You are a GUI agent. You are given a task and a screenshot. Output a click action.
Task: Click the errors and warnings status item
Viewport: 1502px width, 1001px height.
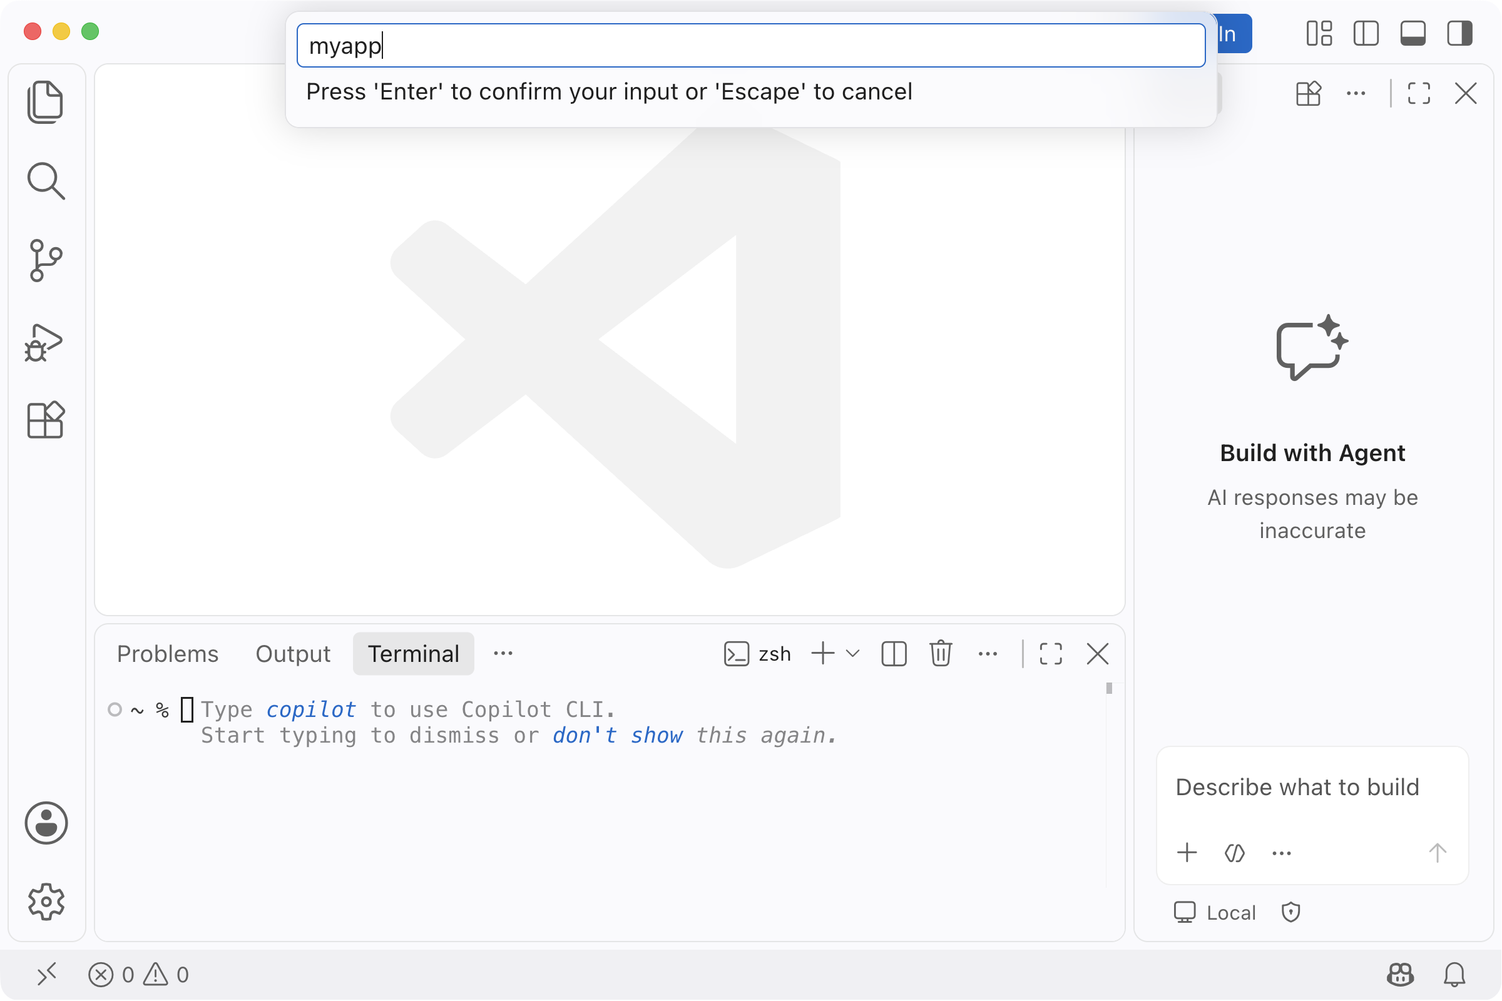138,974
